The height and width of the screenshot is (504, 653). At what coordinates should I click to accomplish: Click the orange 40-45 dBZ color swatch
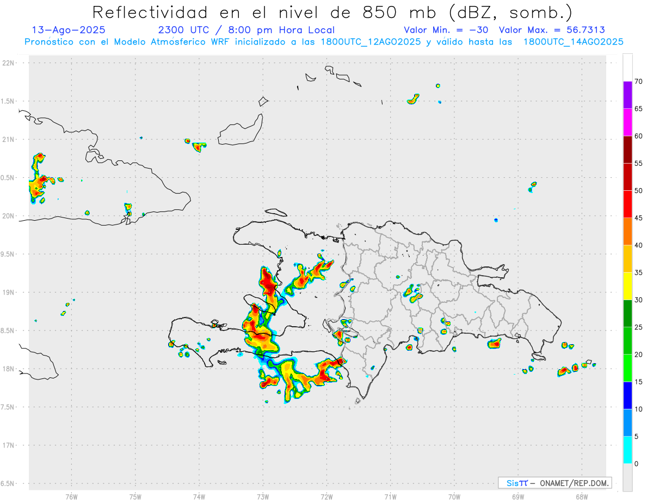[x=627, y=231]
